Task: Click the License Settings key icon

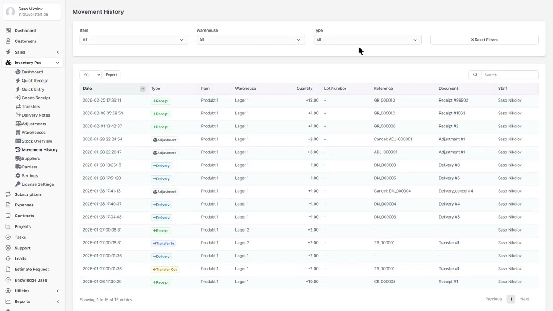Action: [x=18, y=184]
